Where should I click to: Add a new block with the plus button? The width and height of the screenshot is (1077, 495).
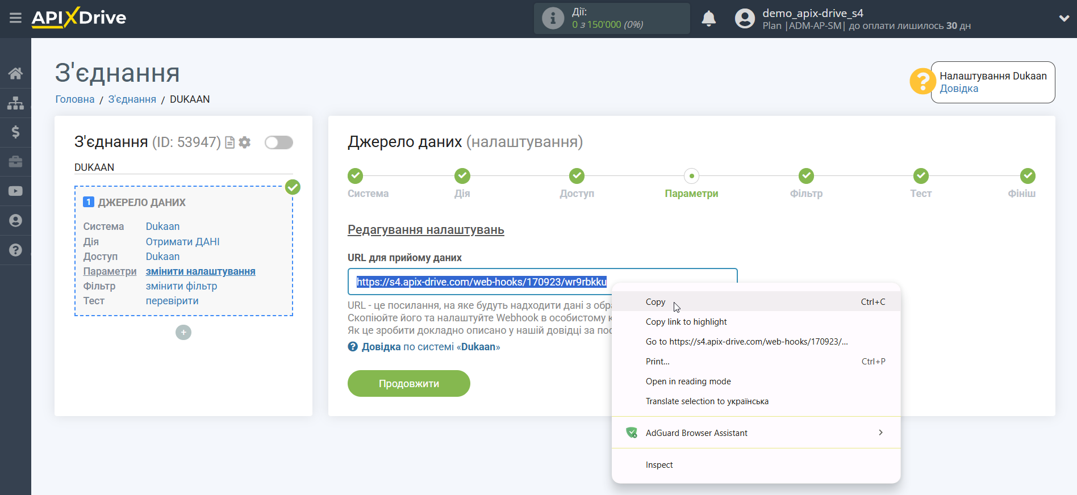(x=183, y=333)
